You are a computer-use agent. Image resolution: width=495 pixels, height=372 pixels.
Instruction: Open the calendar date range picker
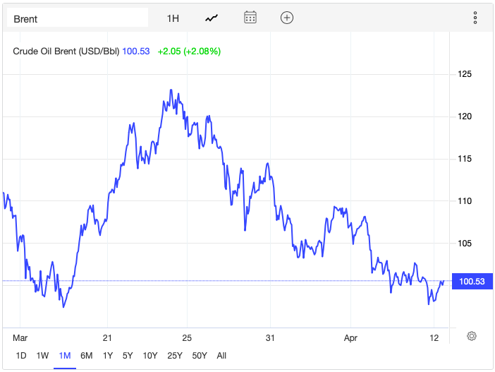250,18
